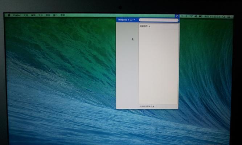The image size is (242, 145).
Task: Open Spotlight search magnifier icon
Action: [x=223, y=17]
